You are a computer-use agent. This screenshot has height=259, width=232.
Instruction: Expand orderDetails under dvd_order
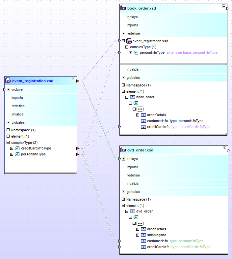pyautogui.click(x=138, y=229)
